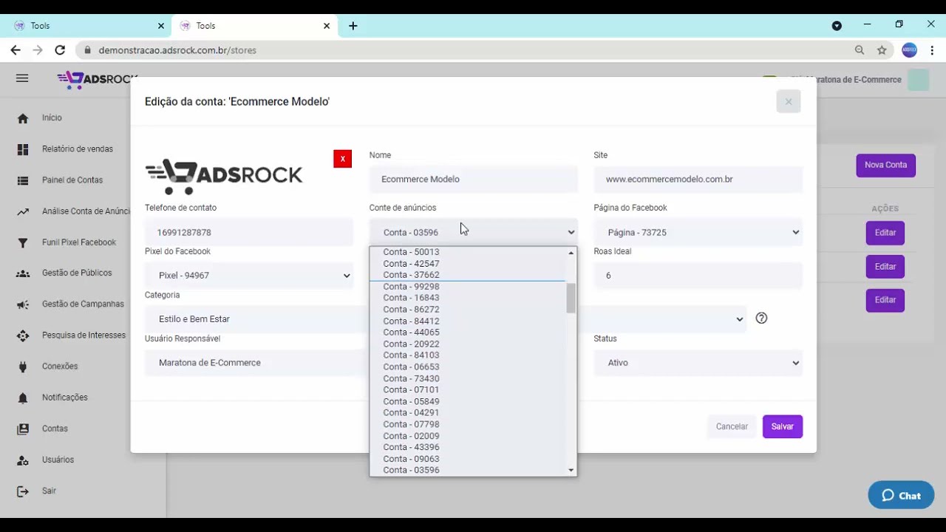
Task: Choose Conta - 07798 option
Action: [x=411, y=424]
